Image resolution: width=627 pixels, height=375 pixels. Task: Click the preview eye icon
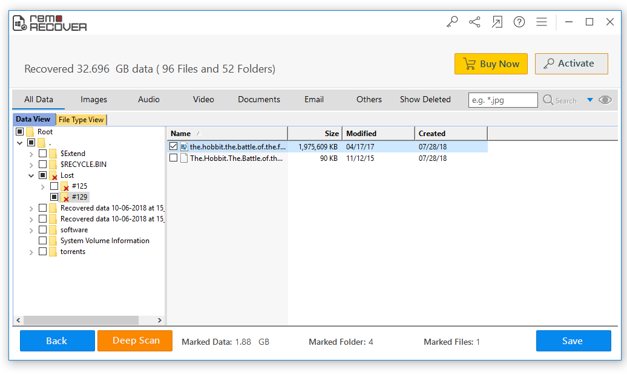pyautogui.click(x=605, y=100)
